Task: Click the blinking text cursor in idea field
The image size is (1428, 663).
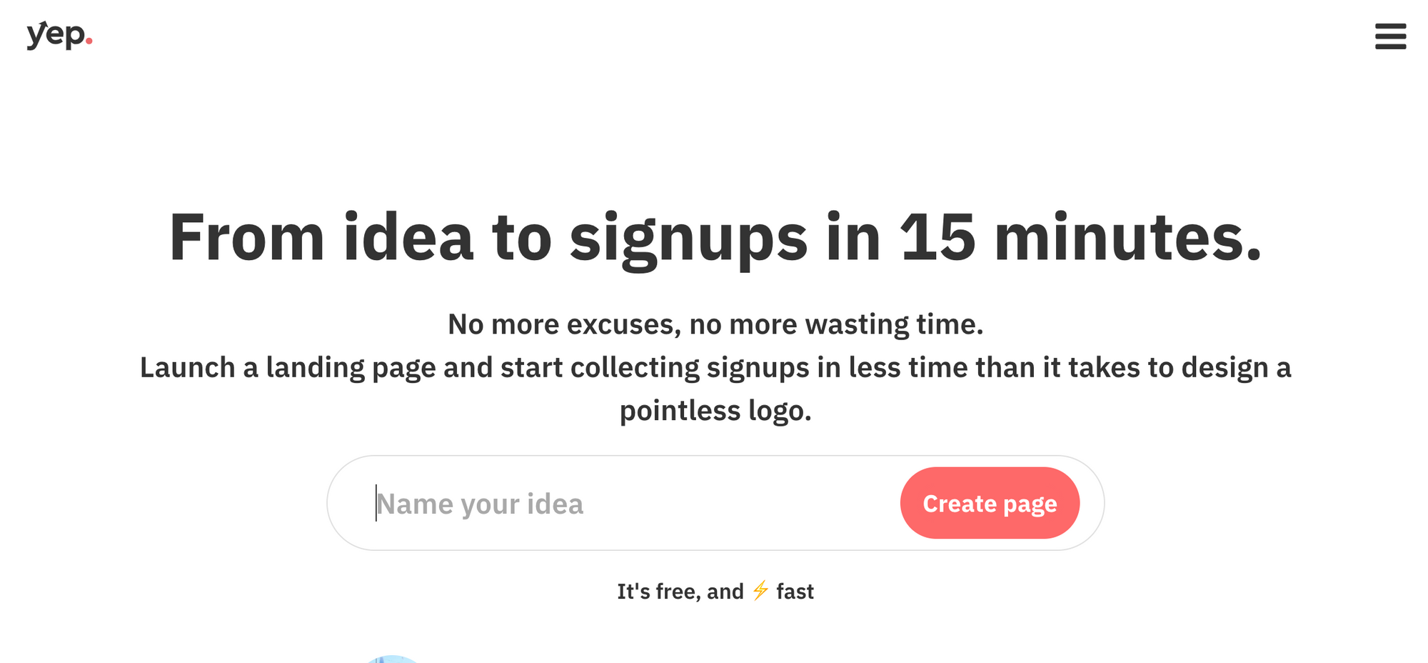Action: [x=376, y=503]
